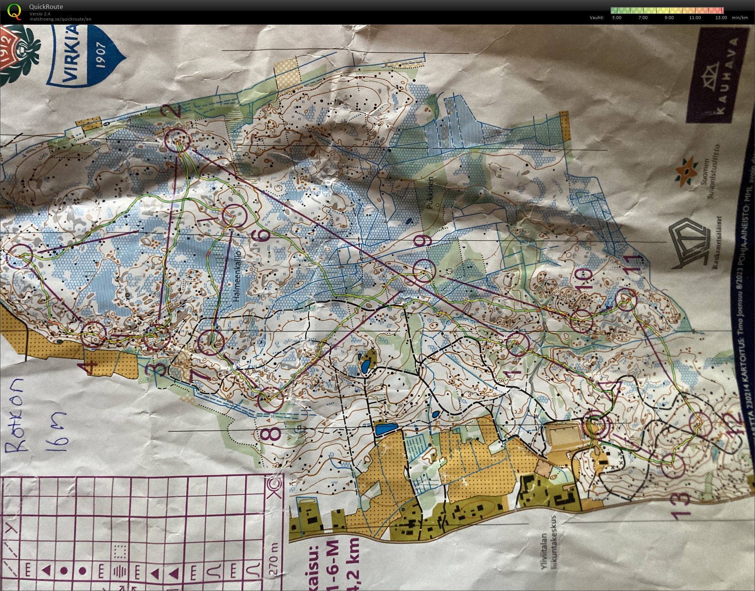Image resolution: width=755 pixels, height=591 pixels.
Task: Click control circle number 8 on map
Action: [x=270, y=400]
